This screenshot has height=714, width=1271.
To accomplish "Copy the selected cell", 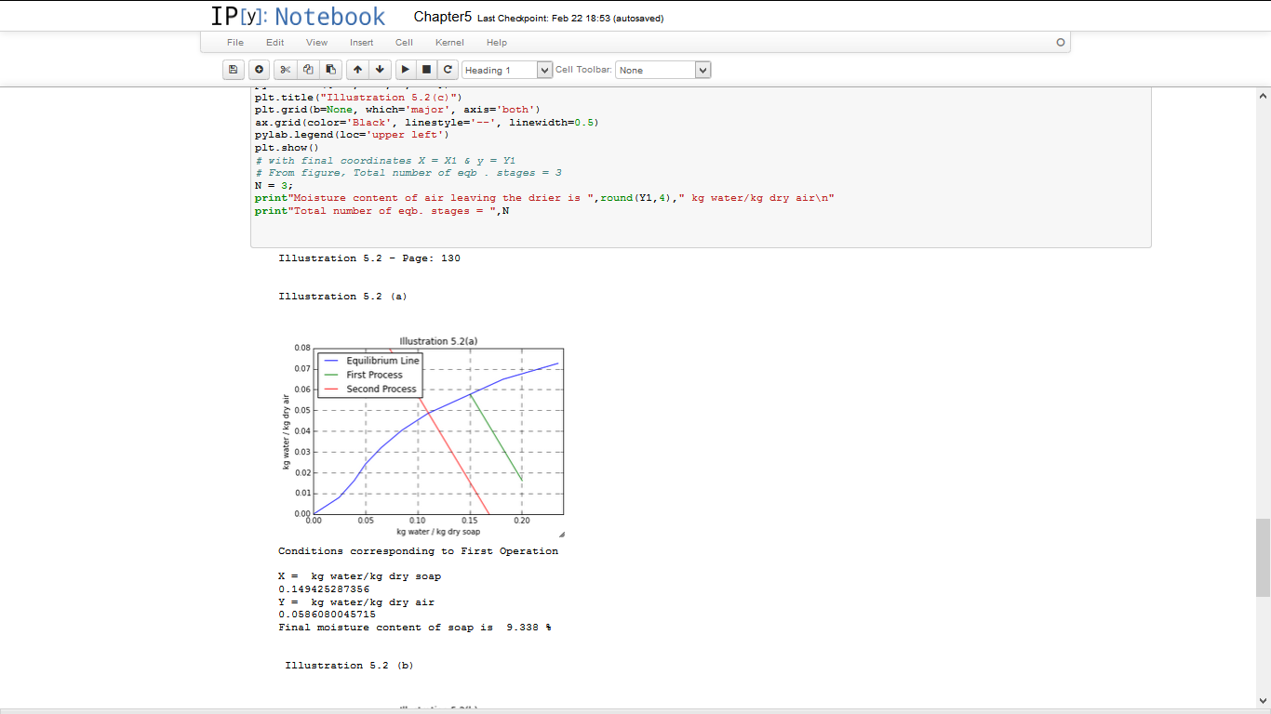I will coord(309,70).
